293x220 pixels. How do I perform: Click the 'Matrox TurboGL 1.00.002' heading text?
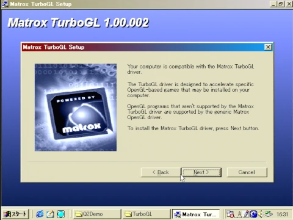click(78, 23)
